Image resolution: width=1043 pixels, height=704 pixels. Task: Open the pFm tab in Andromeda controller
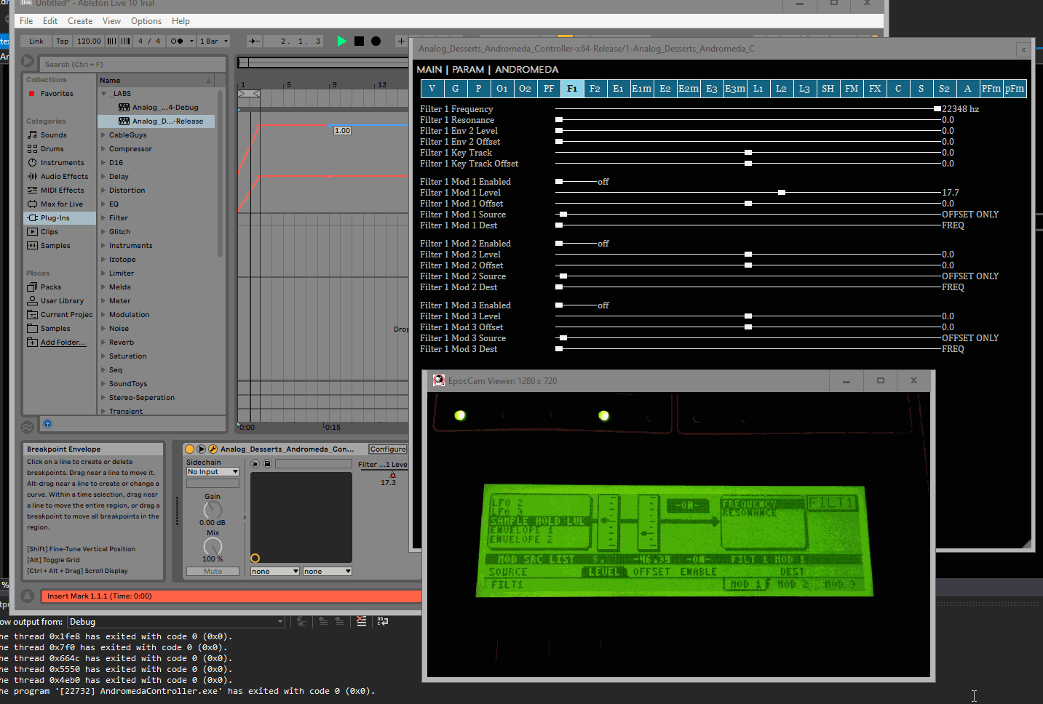click(1015, 89)
